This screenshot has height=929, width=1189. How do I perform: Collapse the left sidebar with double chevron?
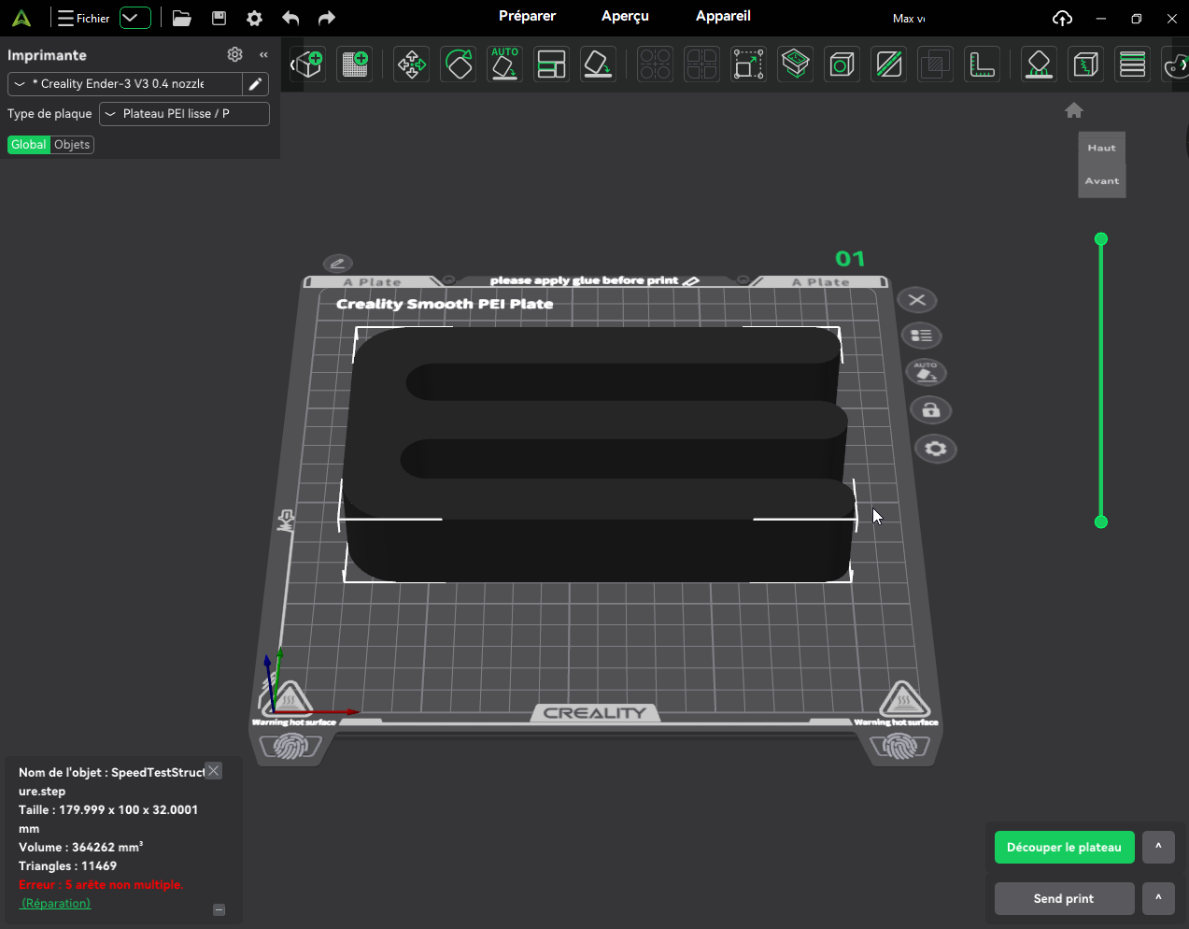263,54
